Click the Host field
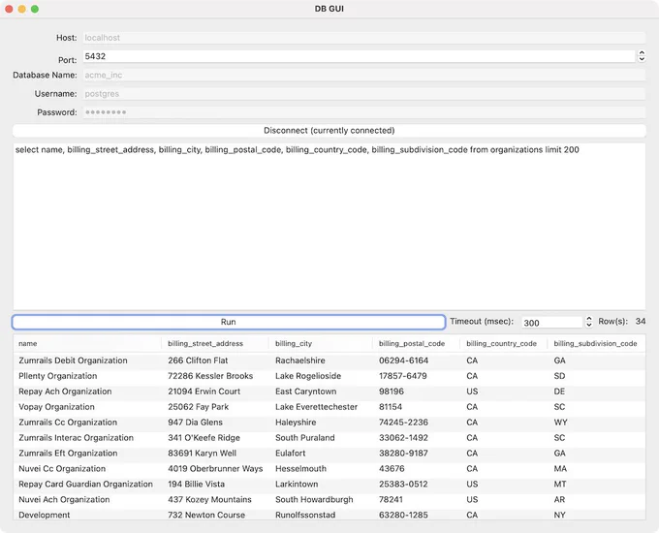The width and height of the screenshot is (659, 533). (x=364, y=38)
